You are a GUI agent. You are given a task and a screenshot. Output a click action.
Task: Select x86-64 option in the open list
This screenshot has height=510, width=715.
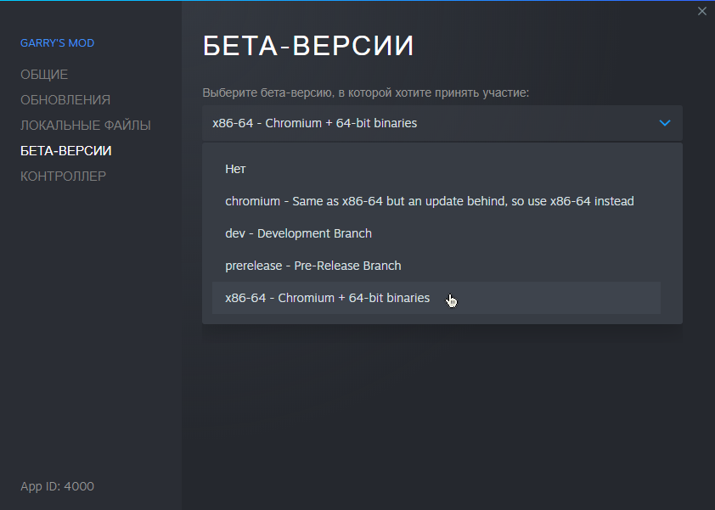[x=327, y=298]
